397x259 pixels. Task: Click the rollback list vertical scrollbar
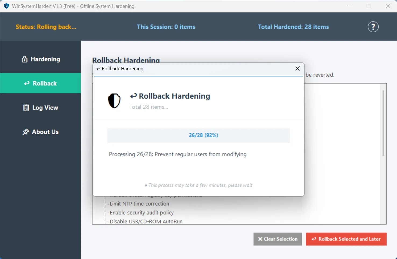point(383,123)
